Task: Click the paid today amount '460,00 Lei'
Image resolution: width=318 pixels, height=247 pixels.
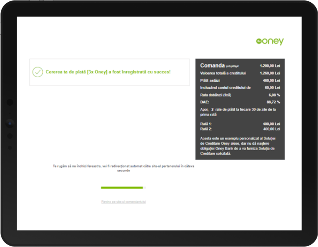Action: pos(271,80)
